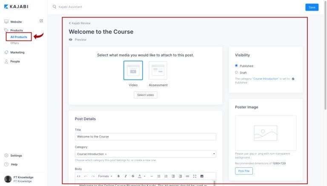Screen dimensions: 327x186
Task: Click the Website monitor icon
Action: [6, 22]
